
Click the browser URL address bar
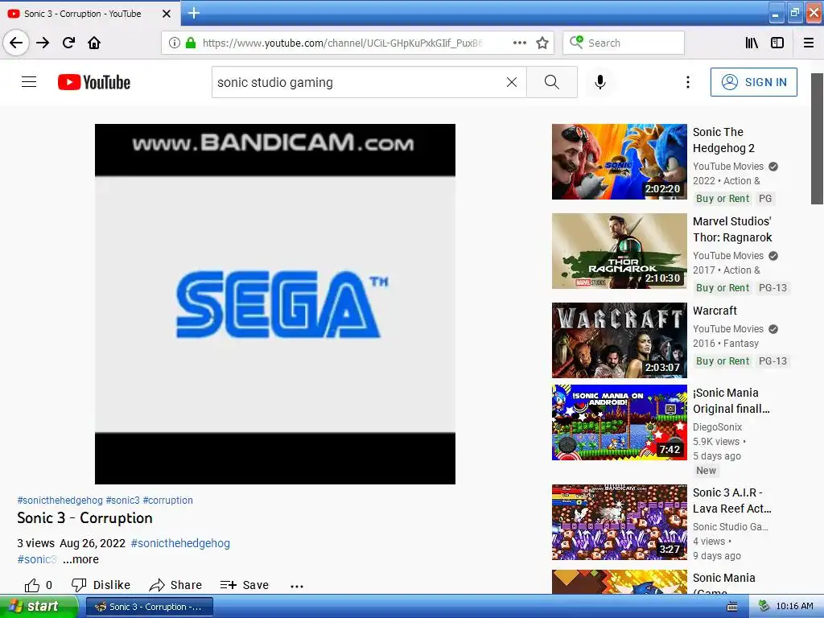tap(341, 43)
